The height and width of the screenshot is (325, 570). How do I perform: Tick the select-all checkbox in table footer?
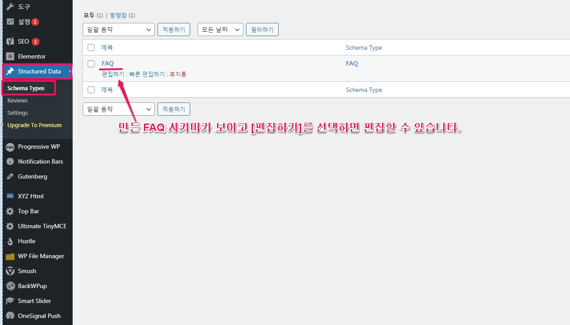[91, 90]
